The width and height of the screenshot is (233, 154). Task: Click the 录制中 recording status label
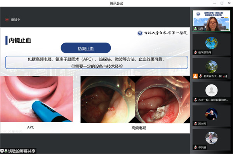point(15,20)
